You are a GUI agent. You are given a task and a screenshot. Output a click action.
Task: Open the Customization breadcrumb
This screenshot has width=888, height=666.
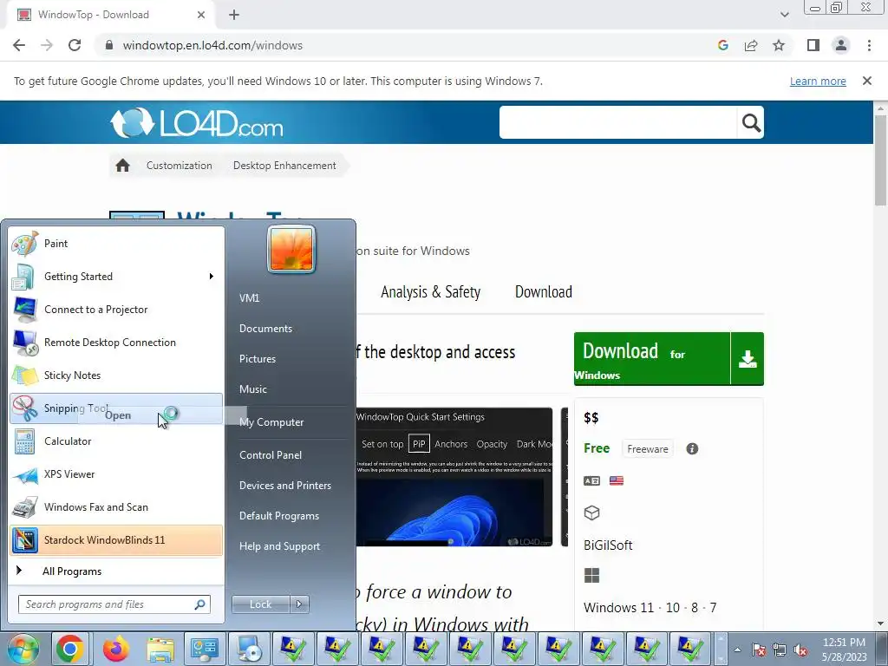point(179,166)
